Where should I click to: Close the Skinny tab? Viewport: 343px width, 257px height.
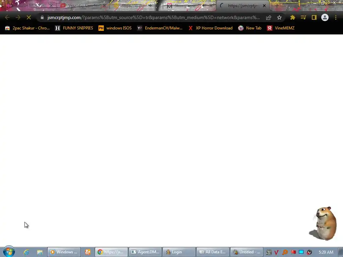pyautogui.click(x=211, y=6)
